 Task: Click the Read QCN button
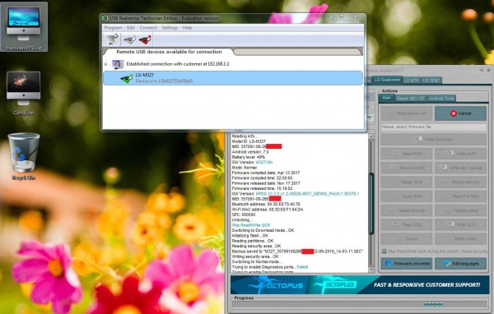(407, 224)
